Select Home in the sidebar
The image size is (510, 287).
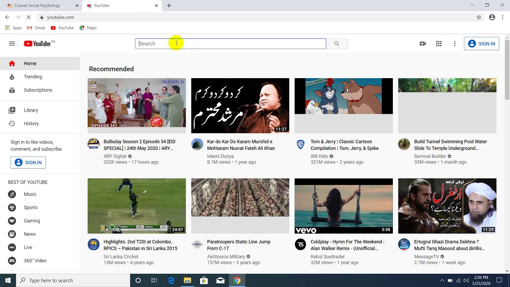coord(40,63)
